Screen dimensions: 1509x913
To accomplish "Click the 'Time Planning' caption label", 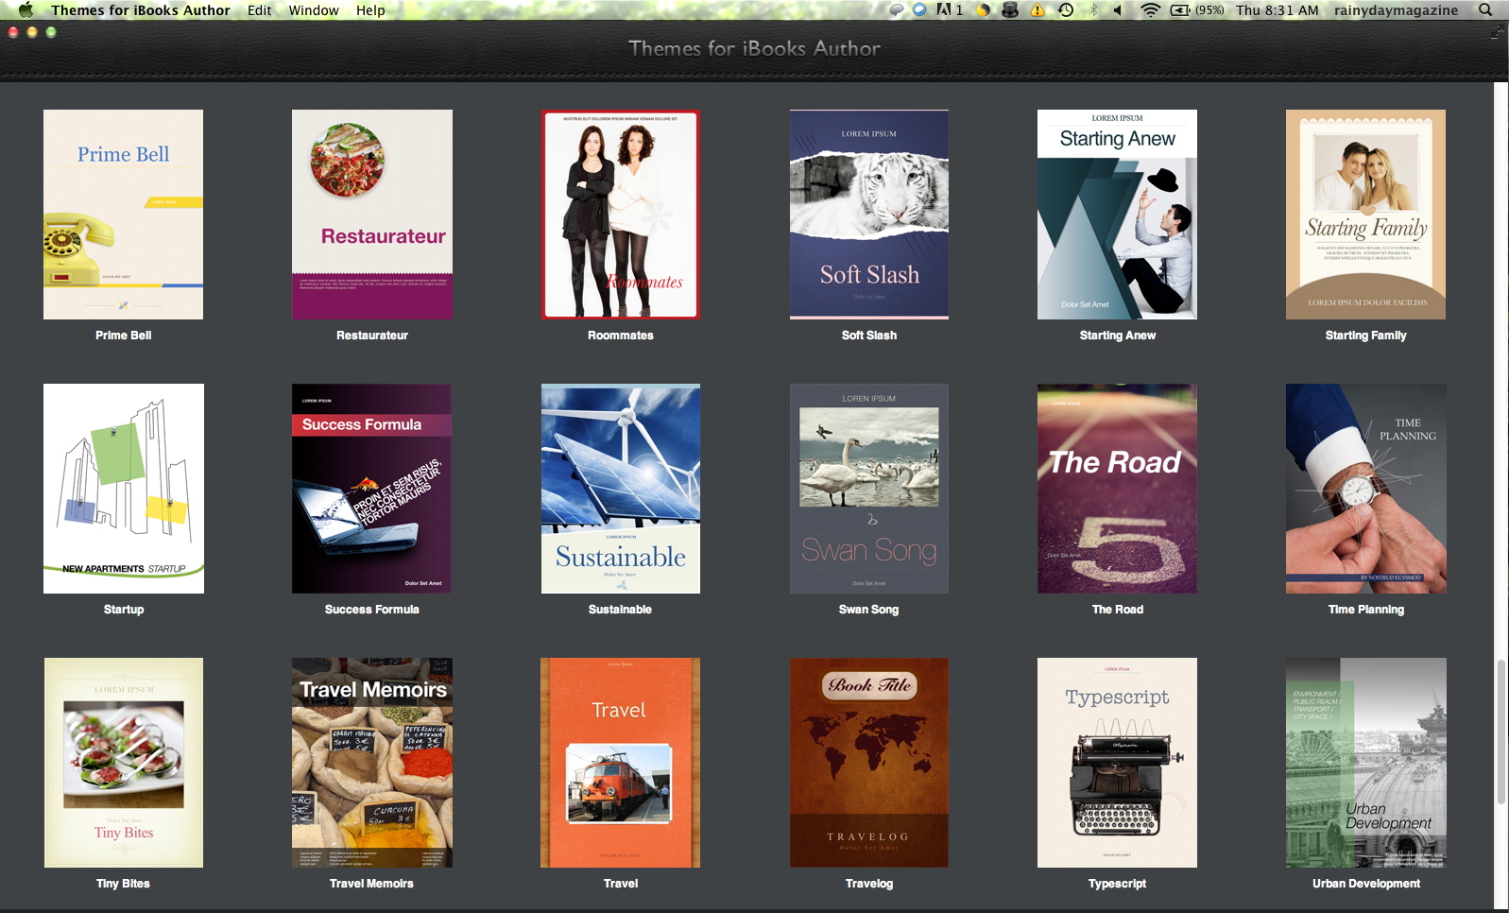I will pyautogui.click(x=1366, y=610).
